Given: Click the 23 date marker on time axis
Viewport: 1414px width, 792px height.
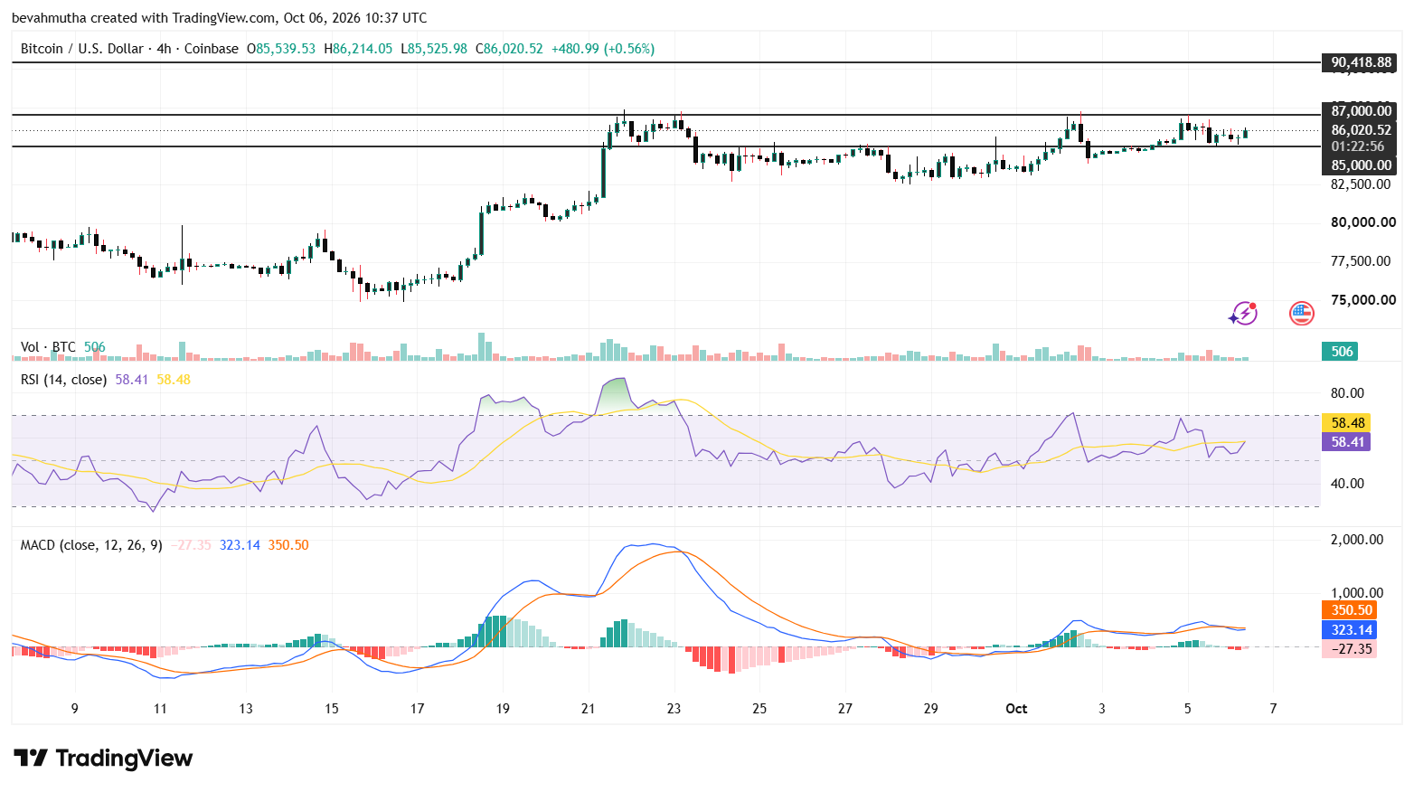Looking at the screenshot, I should (x=674, y=709).
